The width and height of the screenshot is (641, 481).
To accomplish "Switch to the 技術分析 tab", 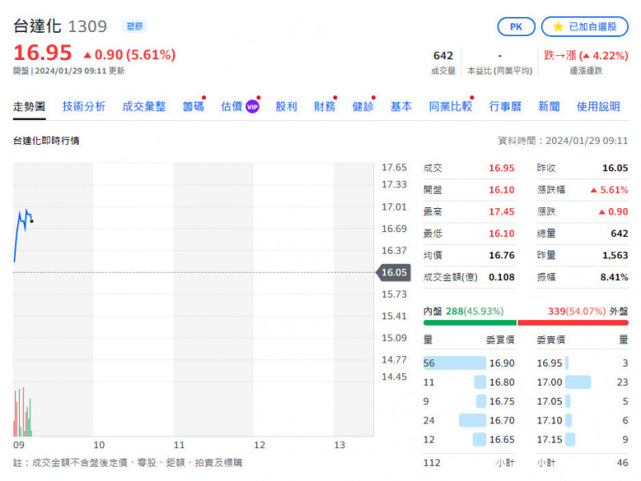I will tap(84, 106).
